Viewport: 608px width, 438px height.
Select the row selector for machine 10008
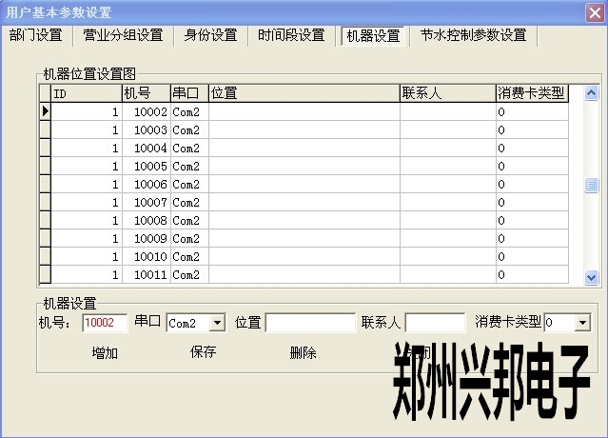point(46,220)
